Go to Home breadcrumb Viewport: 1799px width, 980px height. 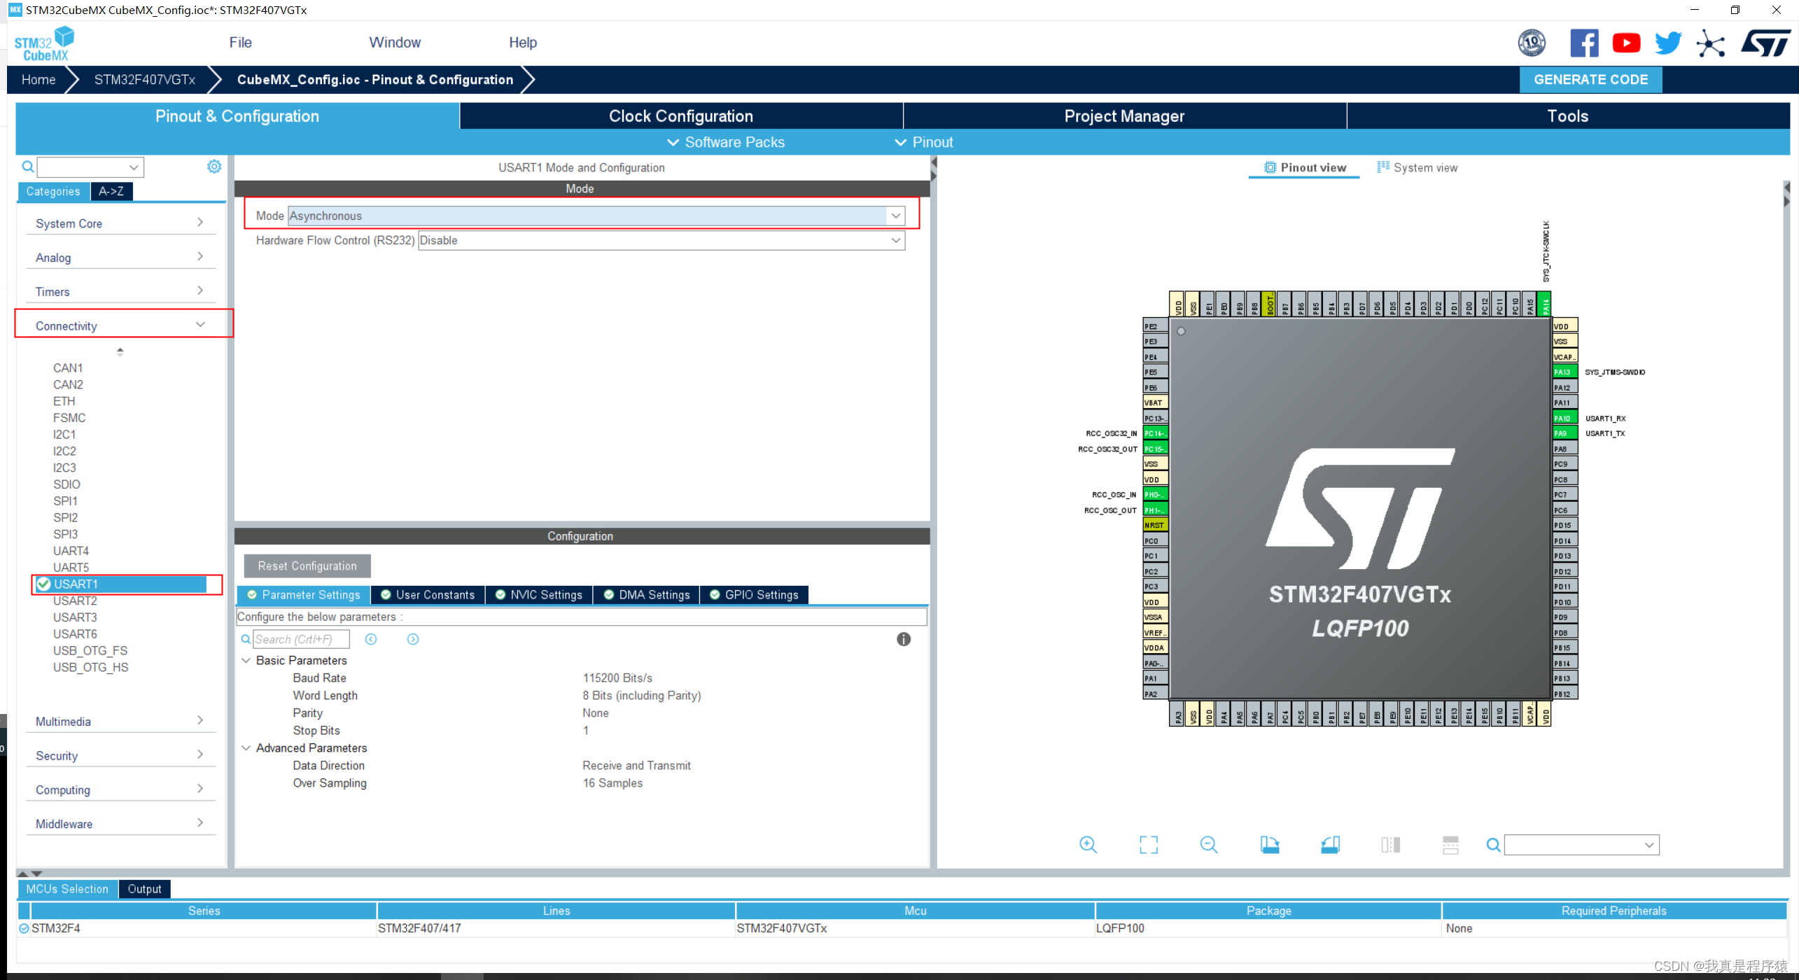(38, 80)
